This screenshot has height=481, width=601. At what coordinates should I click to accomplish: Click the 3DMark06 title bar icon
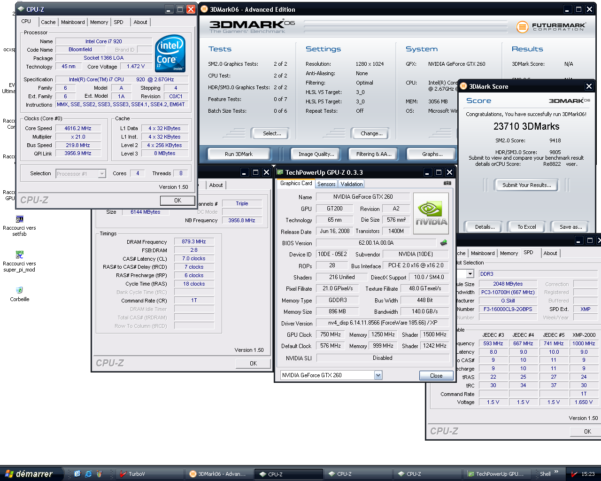click(204, 9)
